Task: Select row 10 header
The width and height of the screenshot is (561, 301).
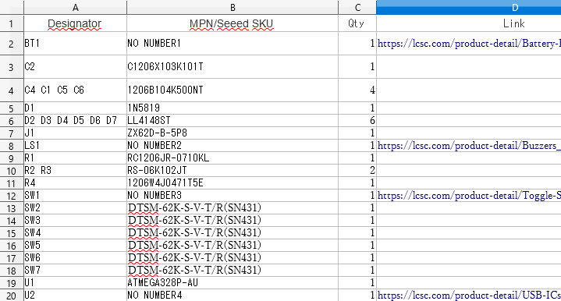Action: [x=12, y=171]
